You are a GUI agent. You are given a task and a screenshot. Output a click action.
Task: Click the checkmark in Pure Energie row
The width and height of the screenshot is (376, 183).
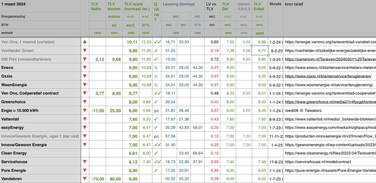[x=156, y=170]
